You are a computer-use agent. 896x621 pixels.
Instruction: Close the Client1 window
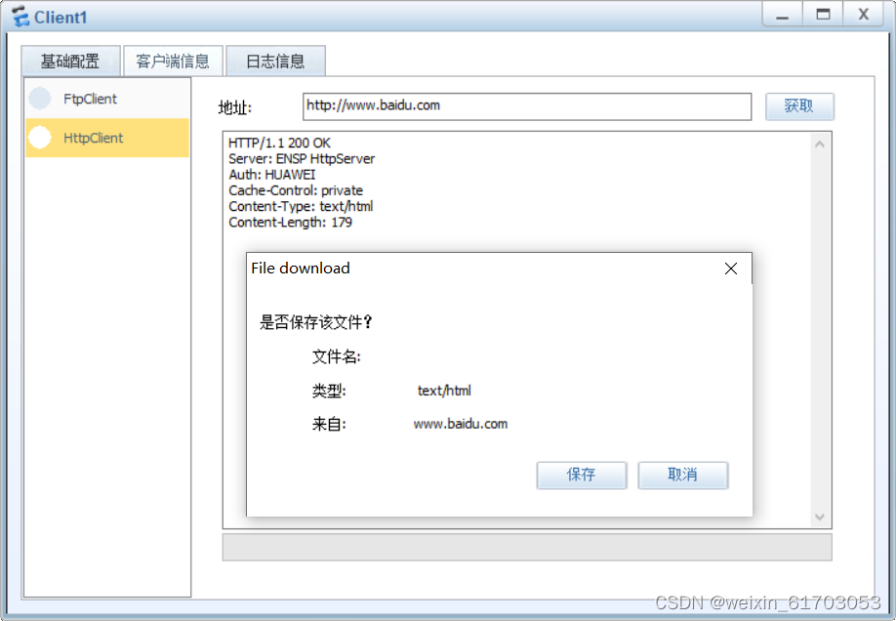point(864,15)
